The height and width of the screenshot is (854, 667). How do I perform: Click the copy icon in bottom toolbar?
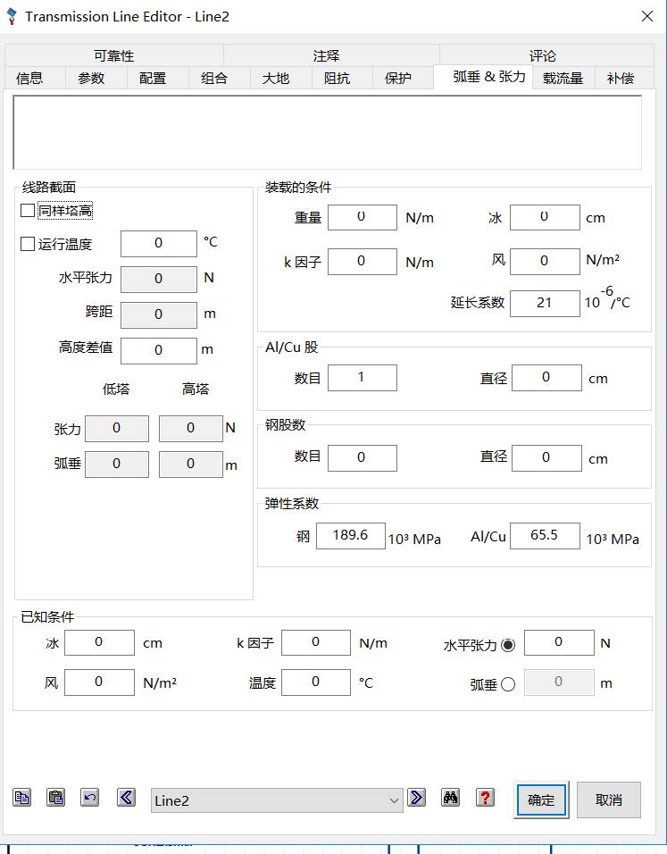22,798
